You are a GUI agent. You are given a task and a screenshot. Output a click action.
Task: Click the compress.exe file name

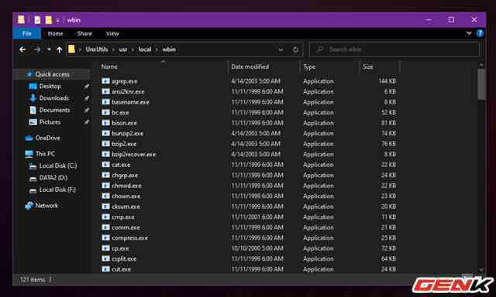[x=129, y=238]
